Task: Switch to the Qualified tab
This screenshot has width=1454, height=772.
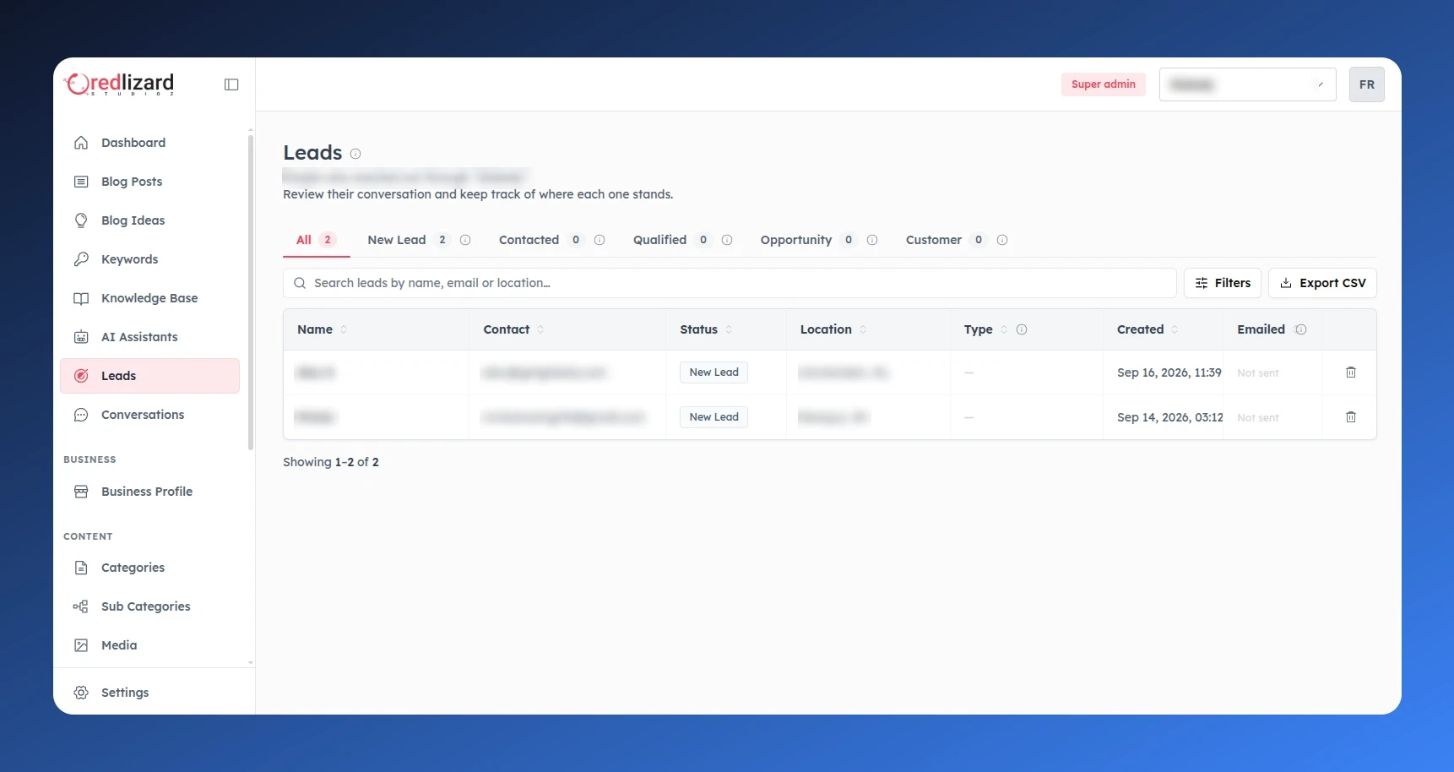Action: tap(671, 240)
